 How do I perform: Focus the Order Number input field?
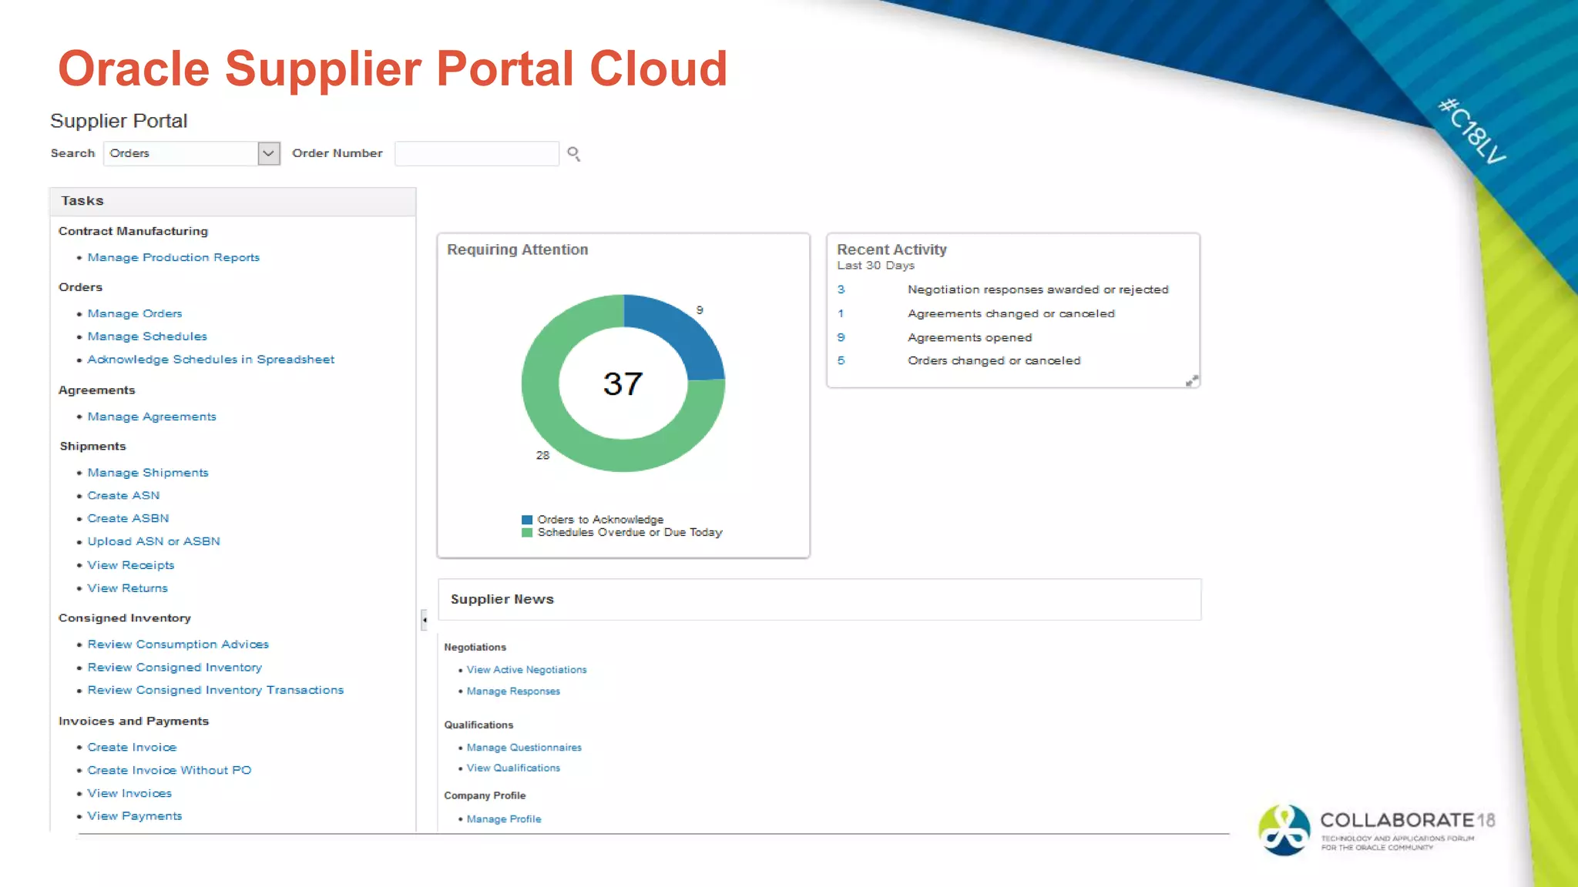(x=476, y=153)
